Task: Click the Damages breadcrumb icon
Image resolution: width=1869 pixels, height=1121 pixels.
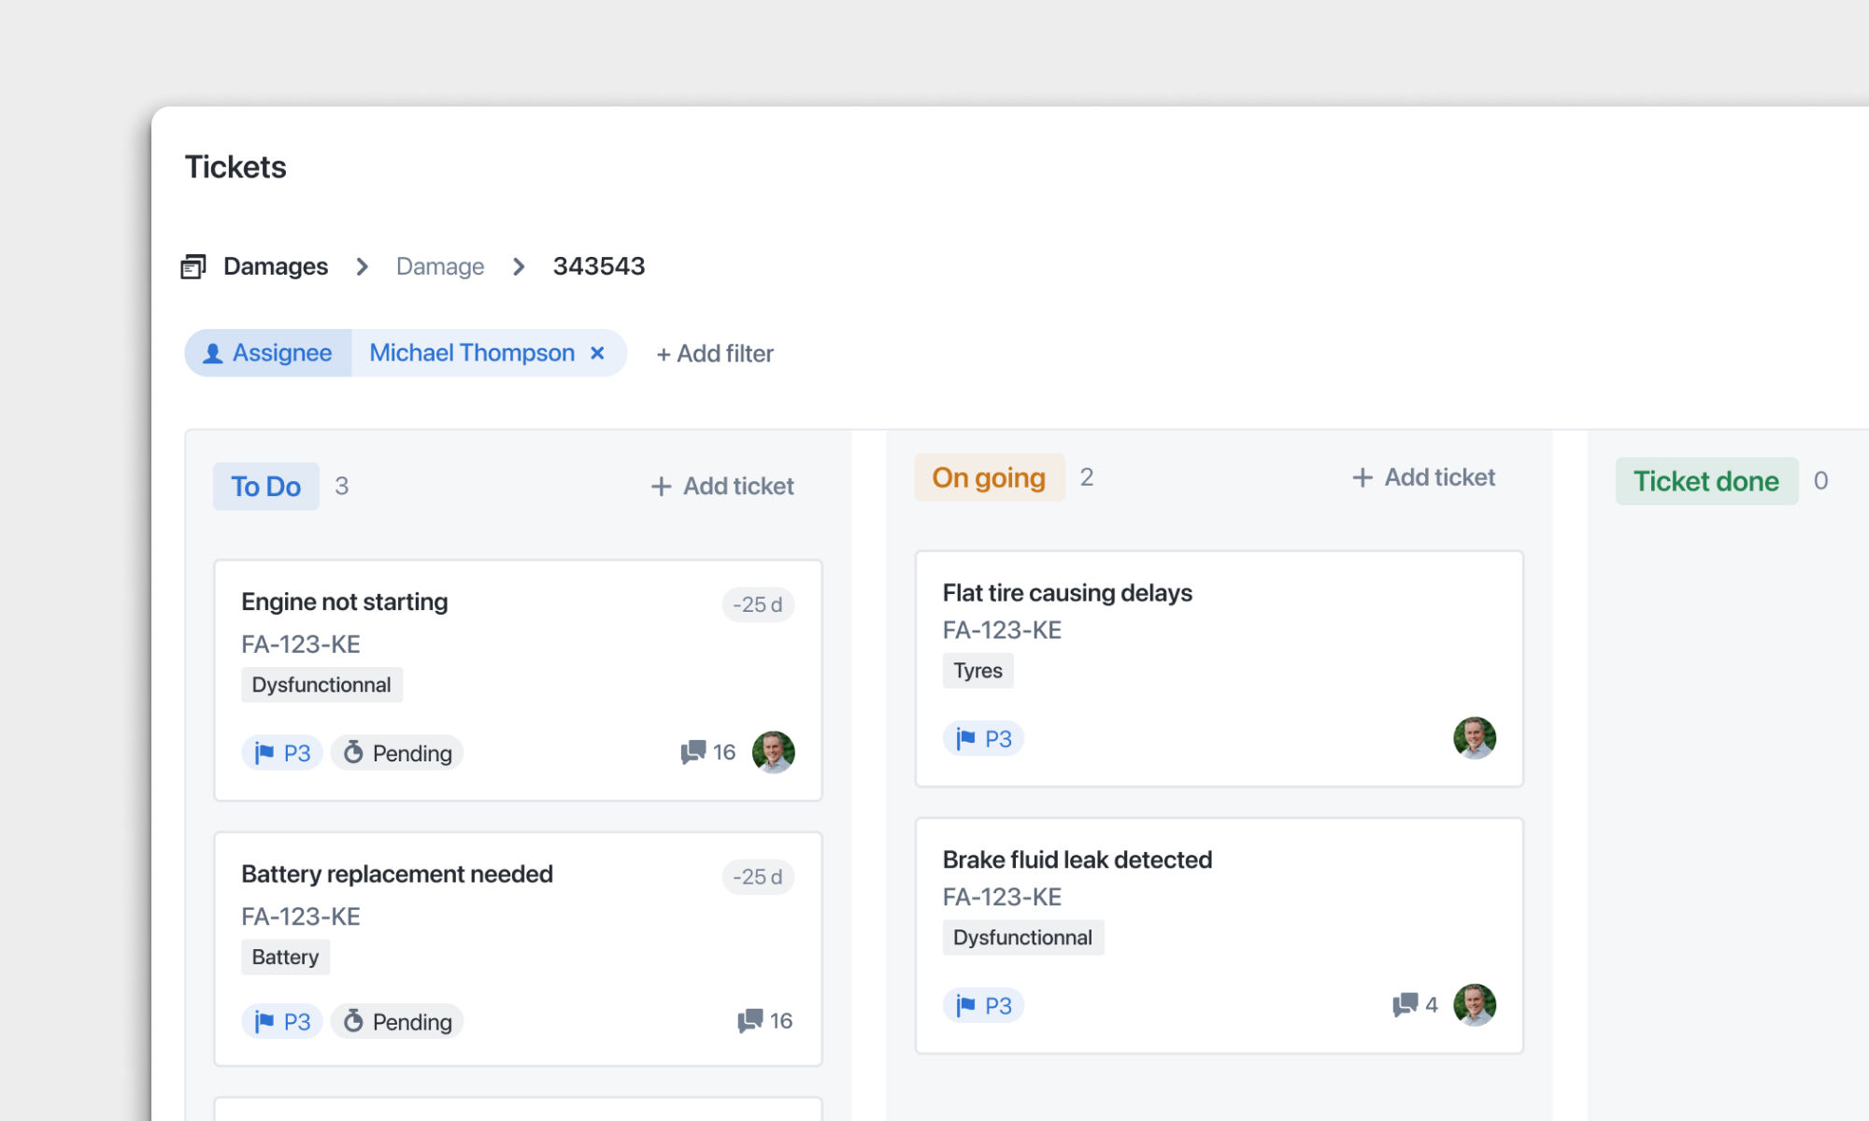Action: tap(193, 267)
